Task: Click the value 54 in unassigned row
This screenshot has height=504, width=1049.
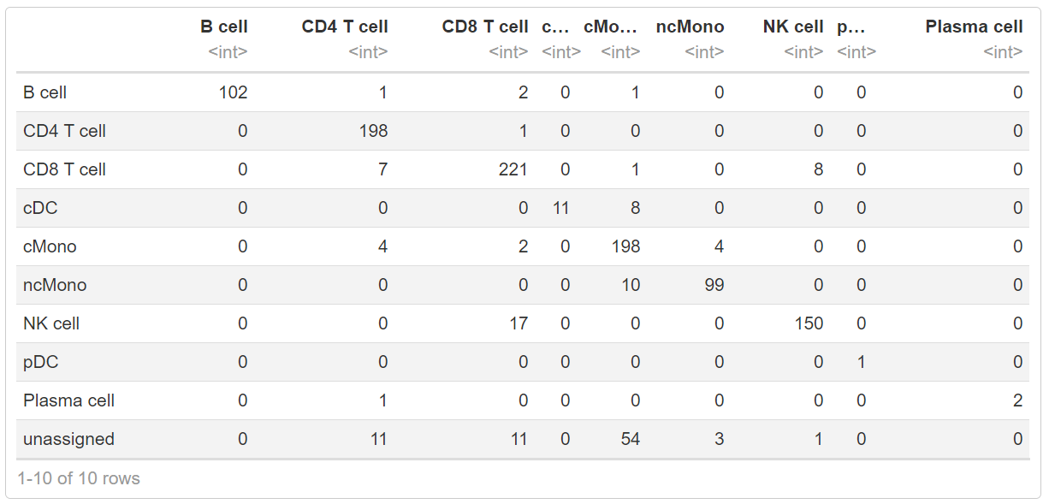Action: (630, 439)
